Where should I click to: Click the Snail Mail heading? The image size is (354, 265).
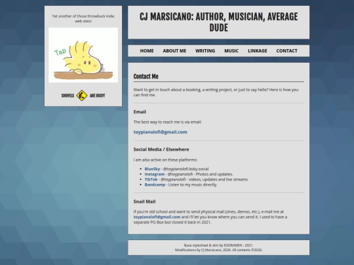(144, 202)
